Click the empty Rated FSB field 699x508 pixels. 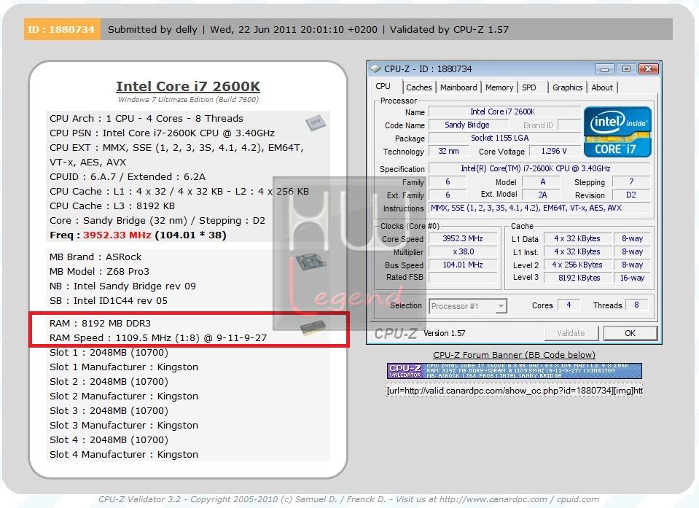[x=463, y=277]
